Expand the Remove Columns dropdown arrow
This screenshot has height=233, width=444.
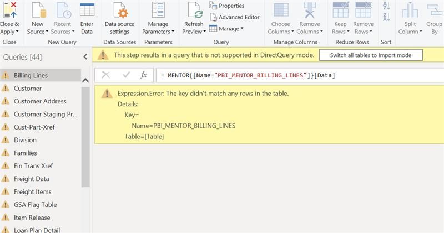(x=321, y=32)
